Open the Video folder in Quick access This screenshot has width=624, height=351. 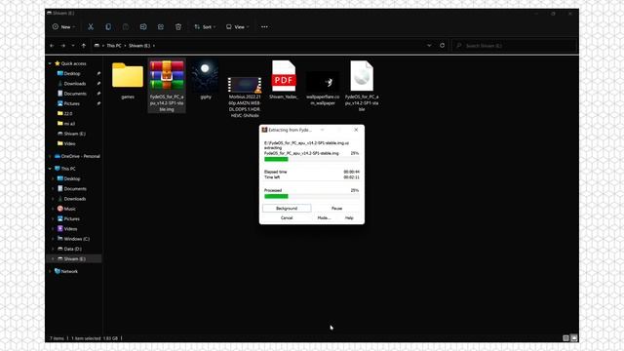point(69,143)
